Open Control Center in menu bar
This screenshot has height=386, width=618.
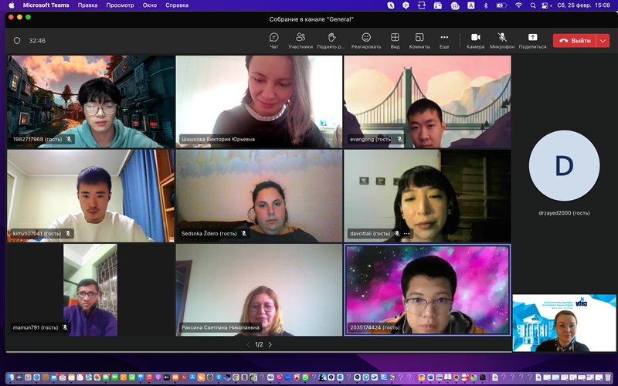[545, 5]
